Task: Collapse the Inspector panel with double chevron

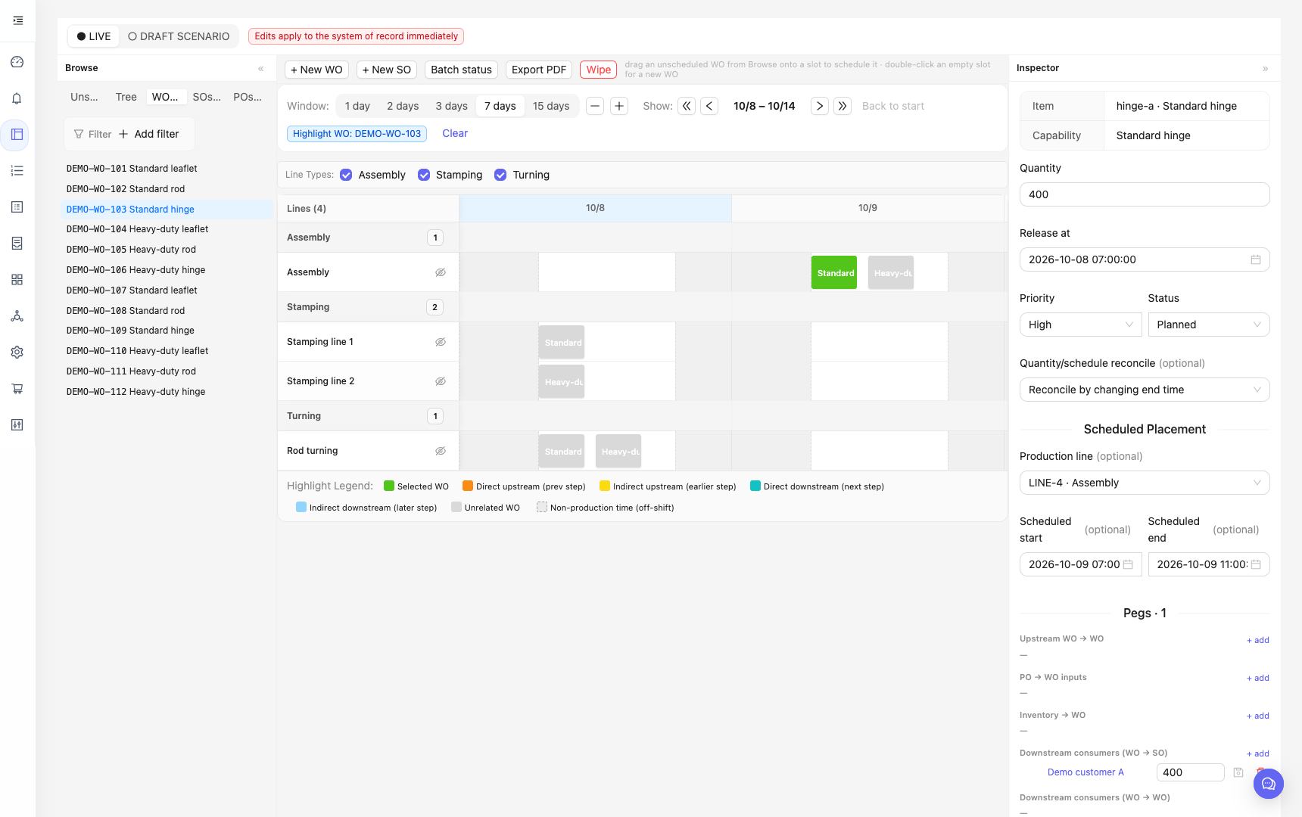Action: tap(1265, 68)
